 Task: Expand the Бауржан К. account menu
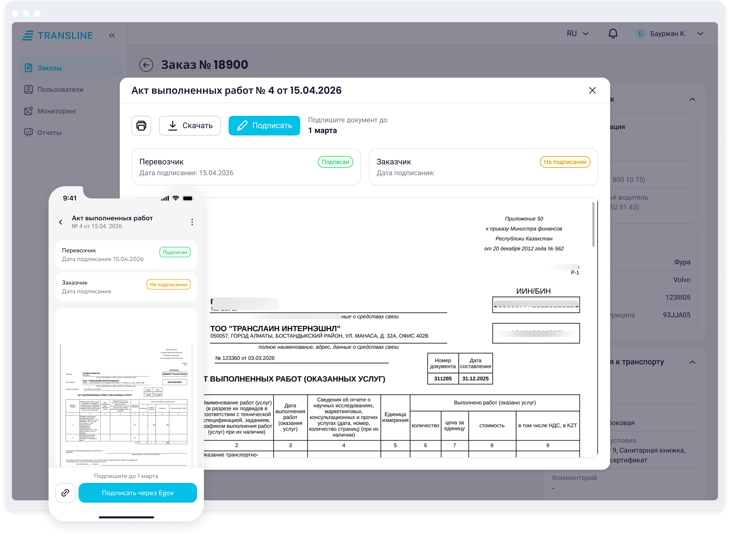tap(700, 34)
